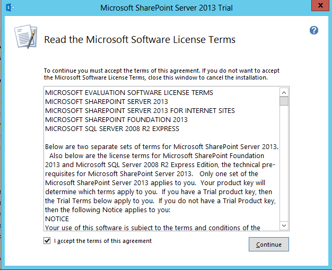Uncheck I accept the terms checkbox
This screenshot has height=270, width=332.
click(47, 241)
